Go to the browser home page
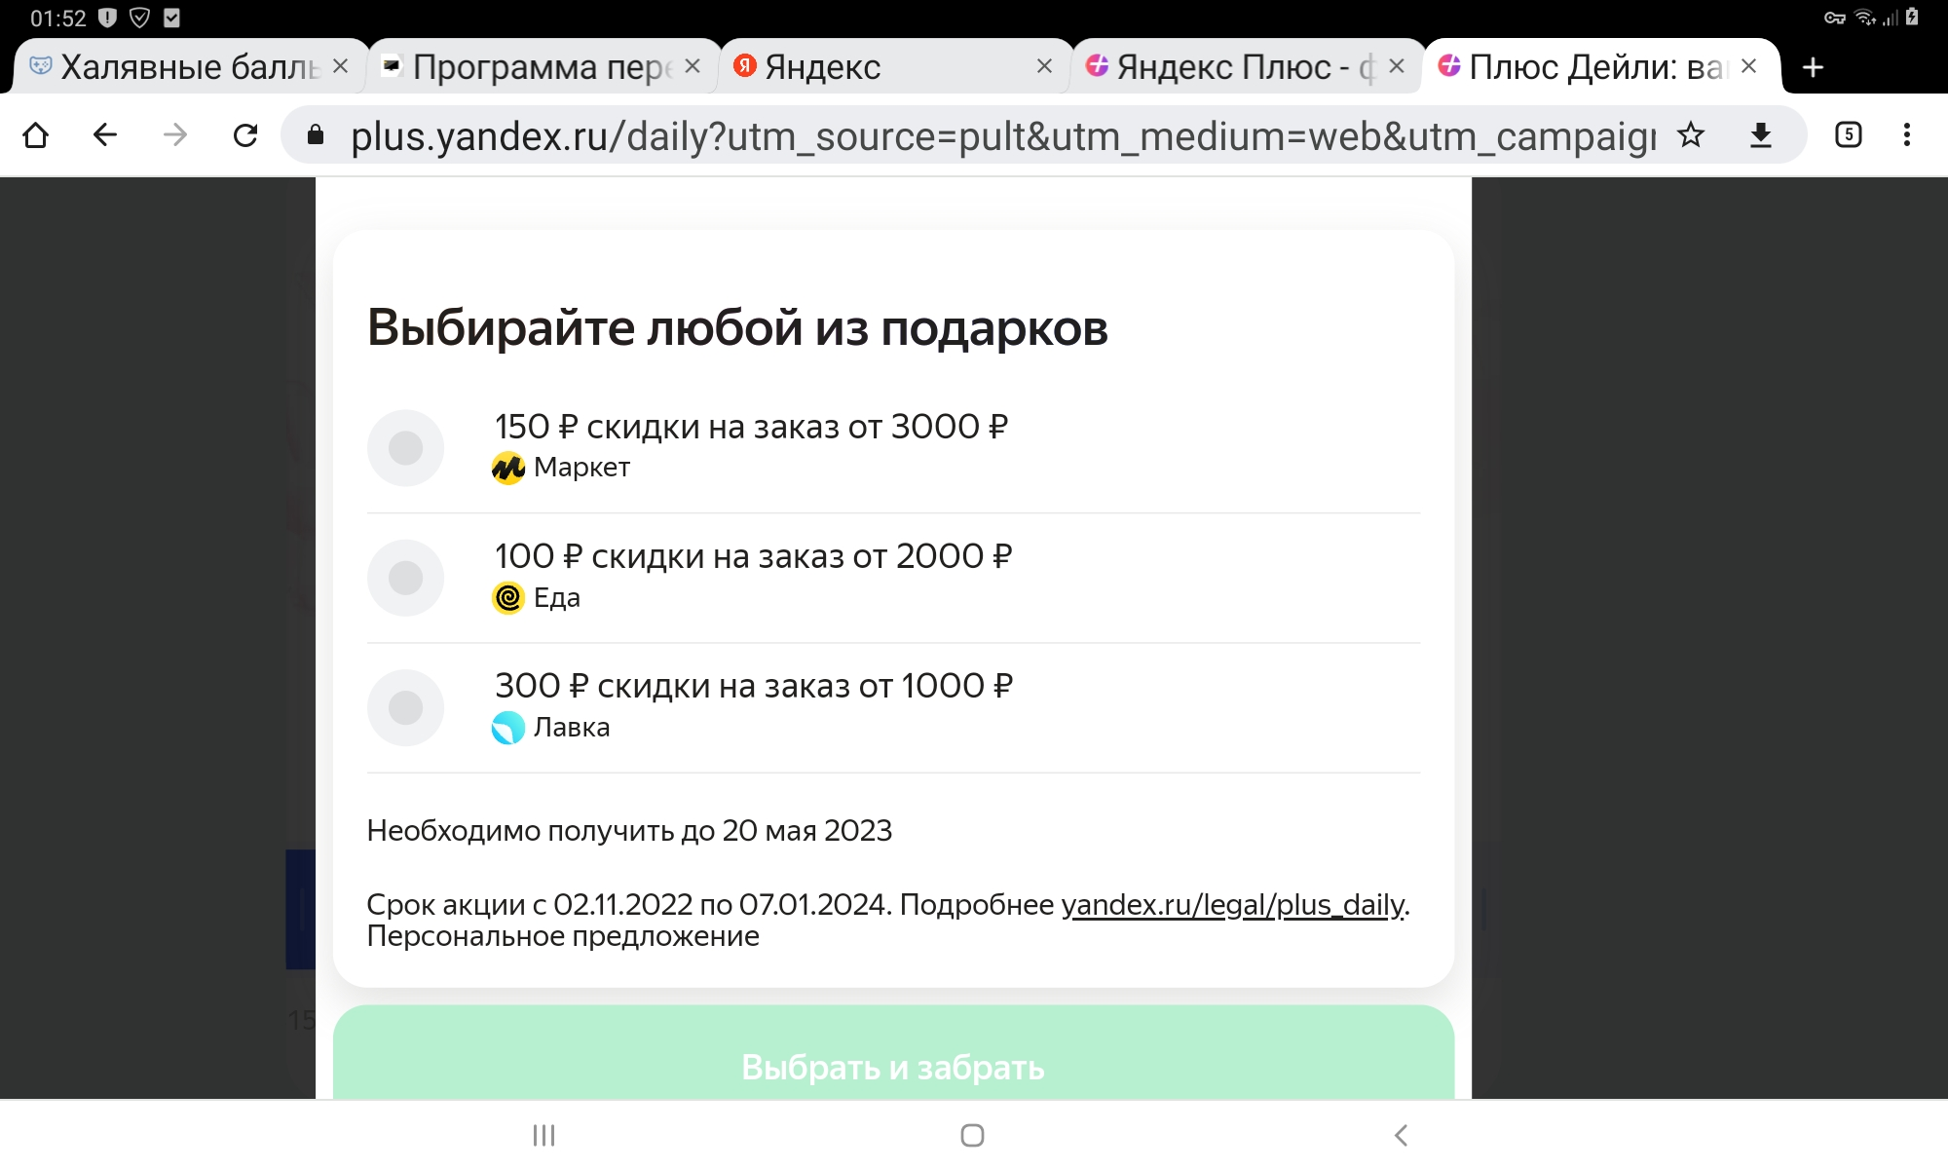 [x=36, y=134]
